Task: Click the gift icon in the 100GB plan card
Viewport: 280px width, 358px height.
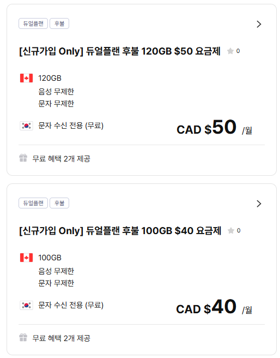Action: (23, 337)
